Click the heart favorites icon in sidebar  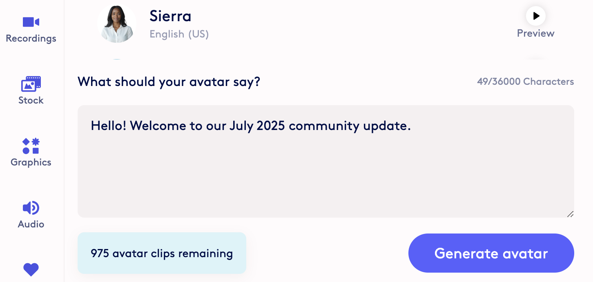[x=31, y=269]
